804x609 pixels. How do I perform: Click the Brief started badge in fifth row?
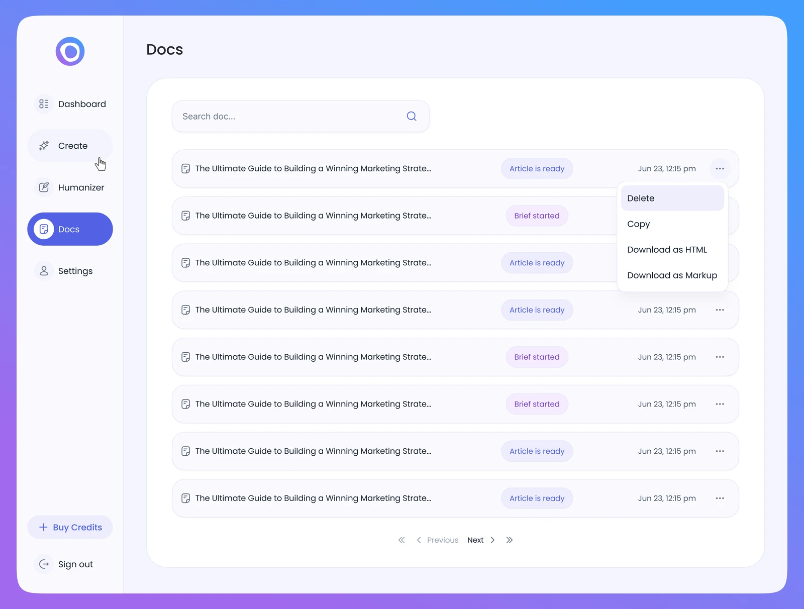(x=537, y=357)
